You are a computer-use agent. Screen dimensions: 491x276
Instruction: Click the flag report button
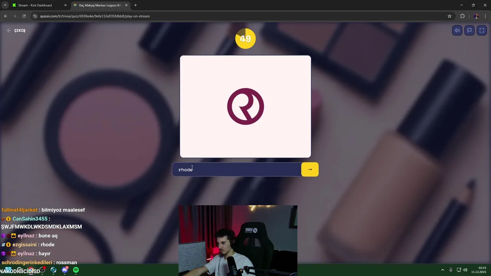pyautogui.click(x=470, y=31)
